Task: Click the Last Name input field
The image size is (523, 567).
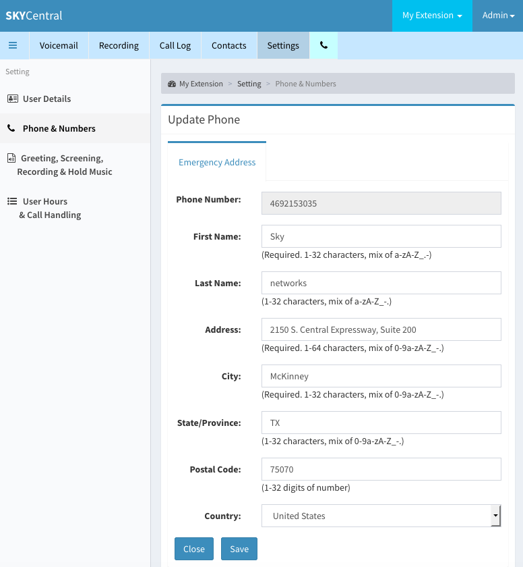Action: tap(381, 283)
